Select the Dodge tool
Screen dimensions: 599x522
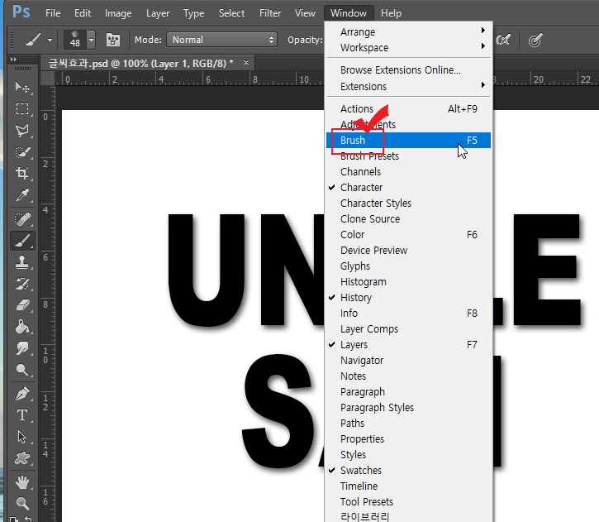[x=22, y=370]
